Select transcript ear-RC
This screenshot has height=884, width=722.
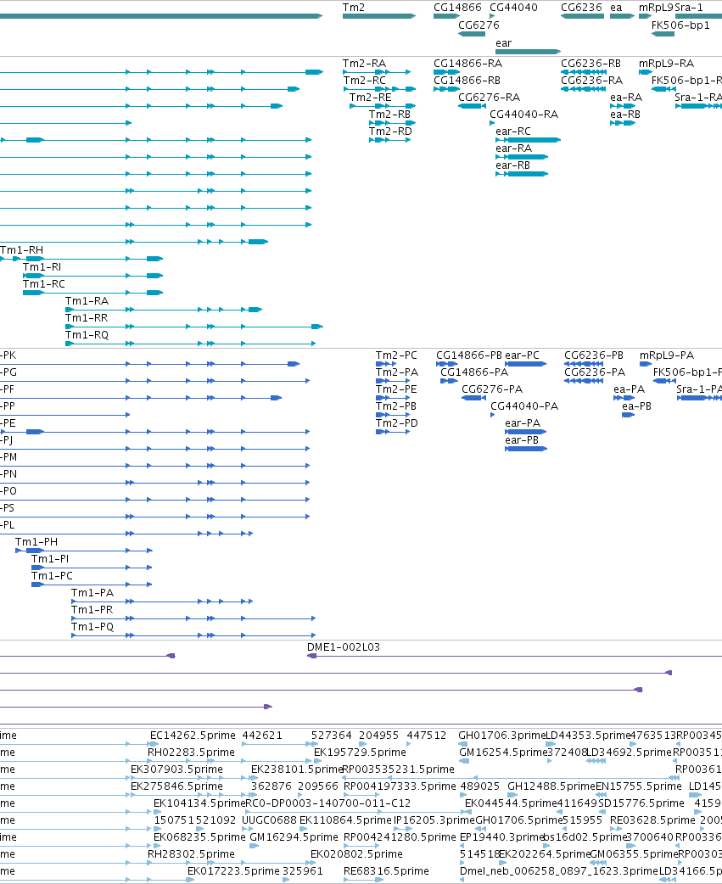click(x=513, y=131)
